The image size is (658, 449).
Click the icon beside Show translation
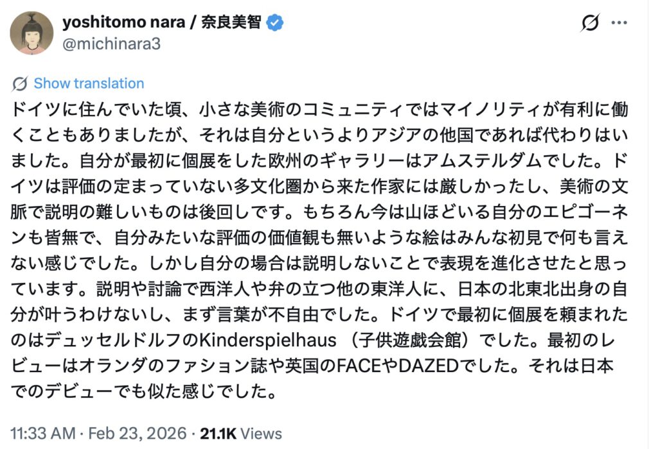[20, 84]
